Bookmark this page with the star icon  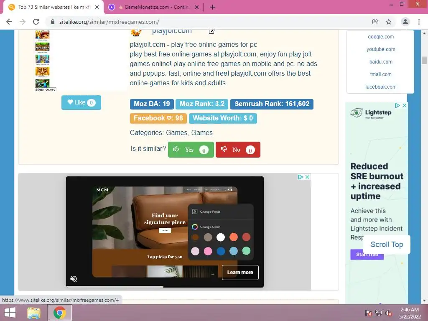(389, 22)
